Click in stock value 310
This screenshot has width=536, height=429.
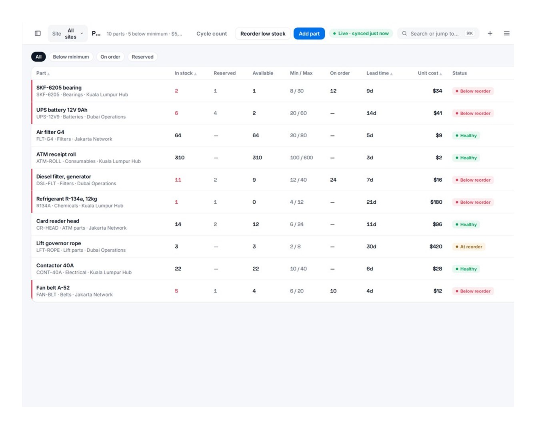point(180,158)
